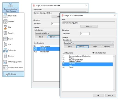Click Save button in Host Area
Viewport: 122px width, 100px height.
(x=70, y=47)
